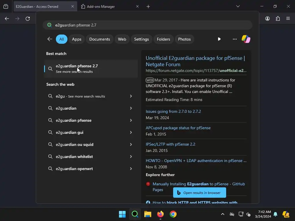Expand the e2guardian gui suggestion chevron
This screenshot has height=221, width=295.
click(131, 132)
